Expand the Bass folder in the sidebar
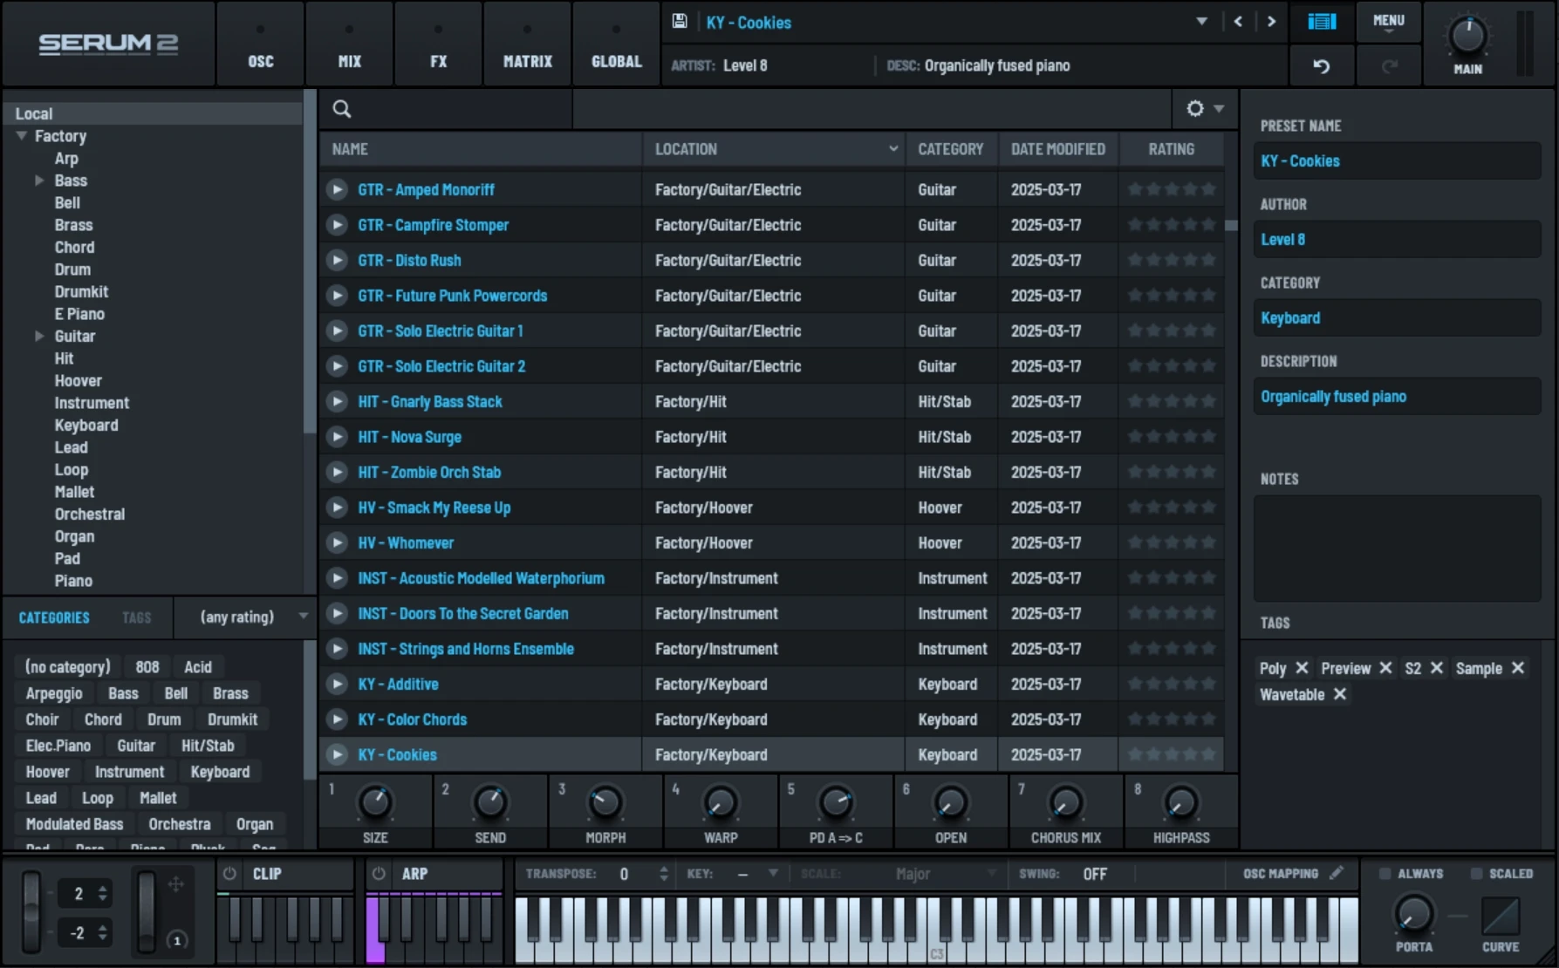The height and width of the screenshot is (968, 1559). click(x=39, y=180)
